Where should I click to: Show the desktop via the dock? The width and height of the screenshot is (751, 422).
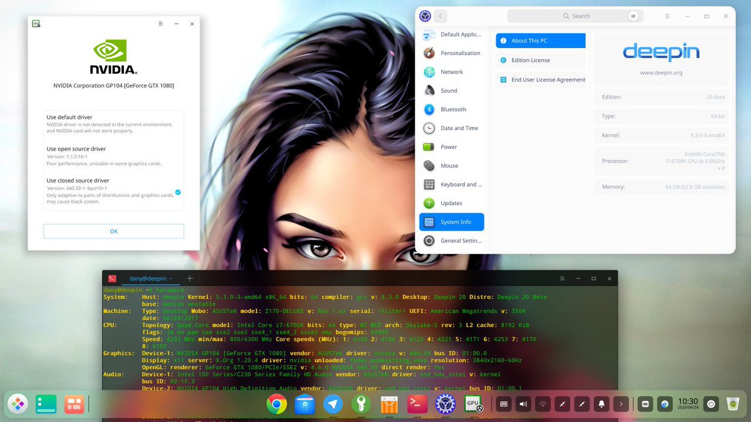tap(46, 404)
